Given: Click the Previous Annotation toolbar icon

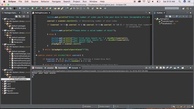Looking at the screenshot, I should click(x=92, y=8).
